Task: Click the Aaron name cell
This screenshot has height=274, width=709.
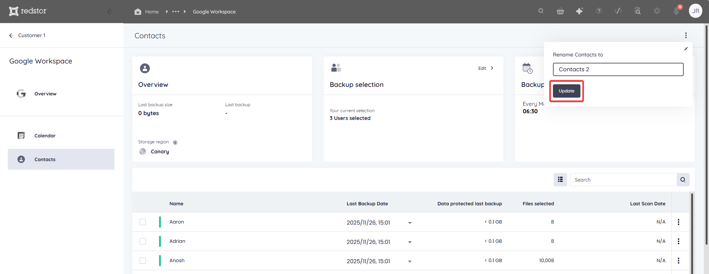Action: tap(177, 222)
